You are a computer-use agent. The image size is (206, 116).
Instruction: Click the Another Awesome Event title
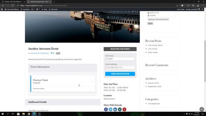[x=43, y=49]
